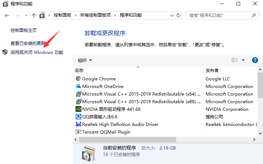The width and height of the screenshot is (263, 164).
Task: Click the refresh button beside address bar
Action: click(178, 15)
